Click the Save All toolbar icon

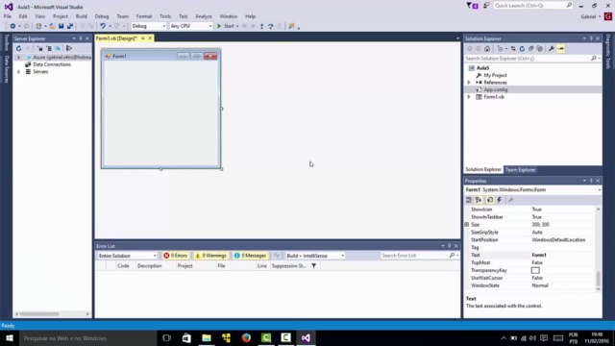(70, 26)
